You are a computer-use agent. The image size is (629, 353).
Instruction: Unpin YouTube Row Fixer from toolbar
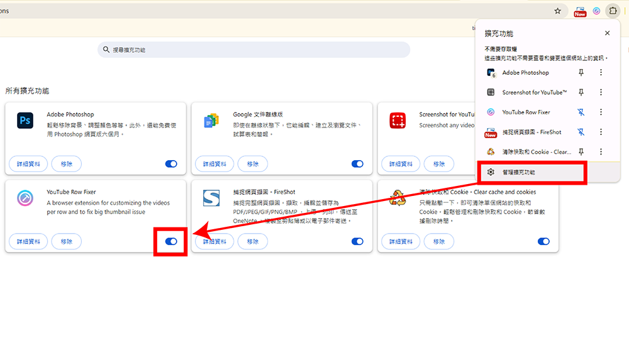[x=581, y=112]
